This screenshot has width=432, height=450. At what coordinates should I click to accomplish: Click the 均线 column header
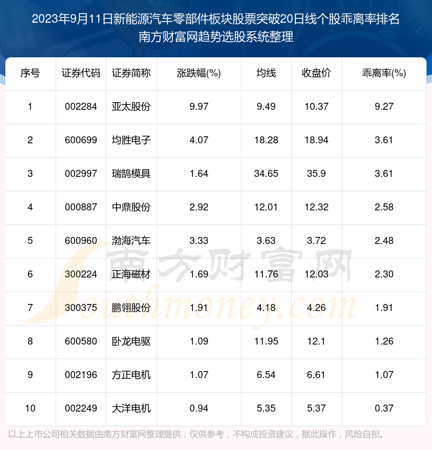coord(266,73)
